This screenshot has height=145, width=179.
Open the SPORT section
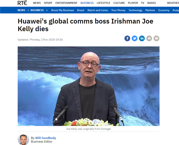(48, 3)
